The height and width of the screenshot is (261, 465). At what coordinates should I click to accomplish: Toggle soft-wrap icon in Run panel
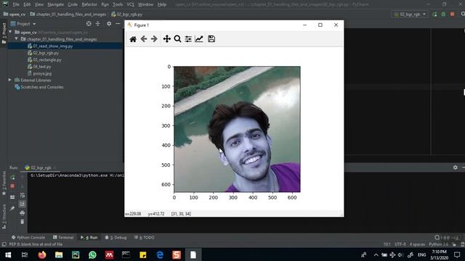tap(23, 195)
